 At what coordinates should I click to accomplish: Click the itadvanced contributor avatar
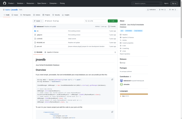tap(121, 81)
